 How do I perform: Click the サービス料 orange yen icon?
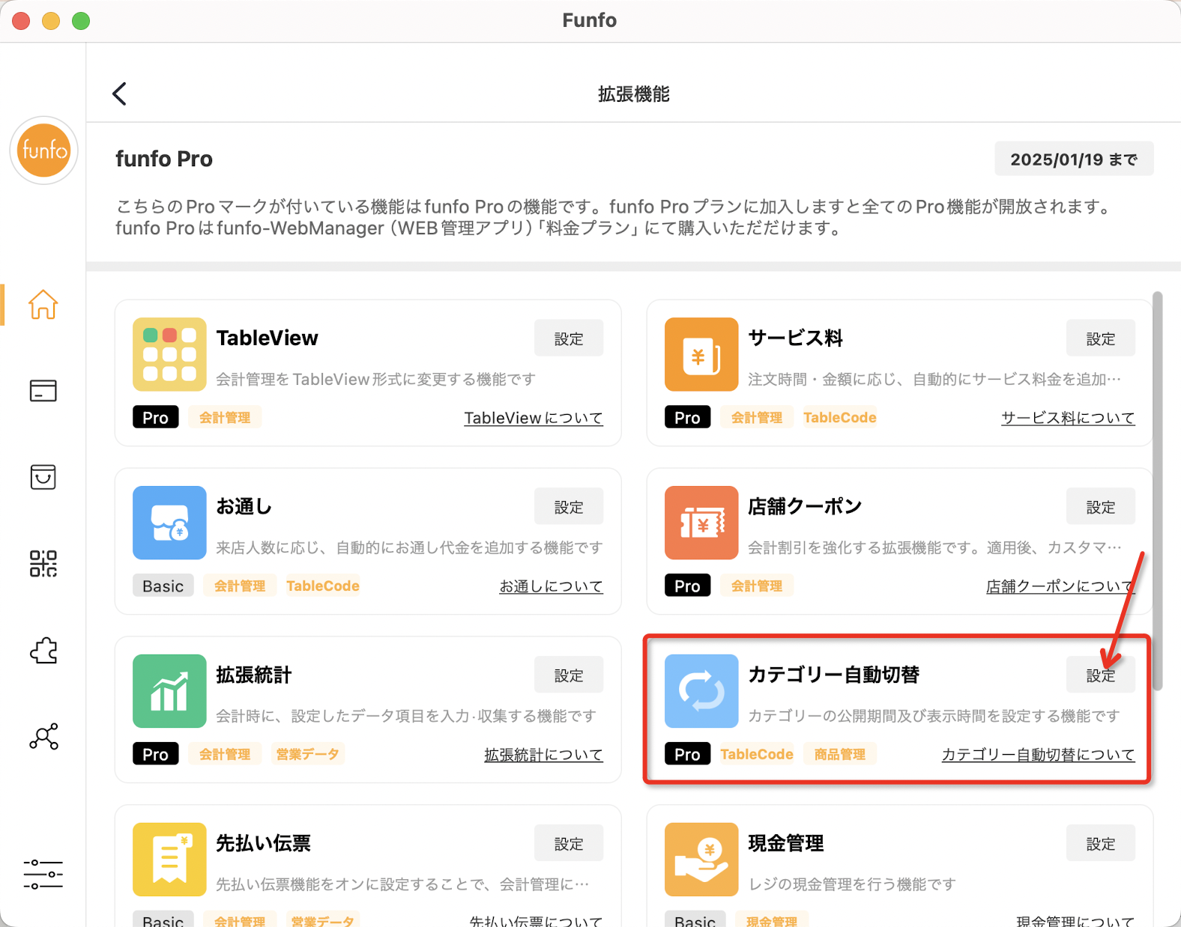pos(701,354)
